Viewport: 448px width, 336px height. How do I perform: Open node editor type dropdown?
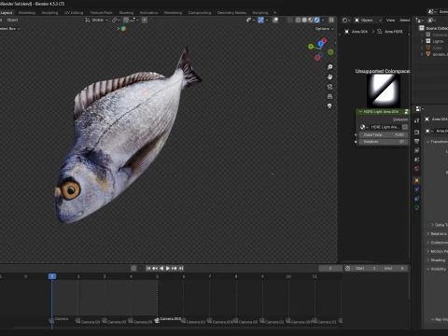346,20
